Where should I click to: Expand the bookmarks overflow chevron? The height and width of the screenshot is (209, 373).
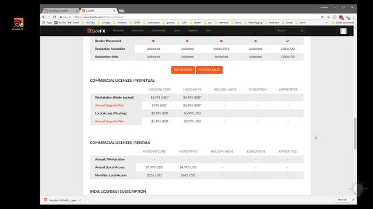[326, 23]
